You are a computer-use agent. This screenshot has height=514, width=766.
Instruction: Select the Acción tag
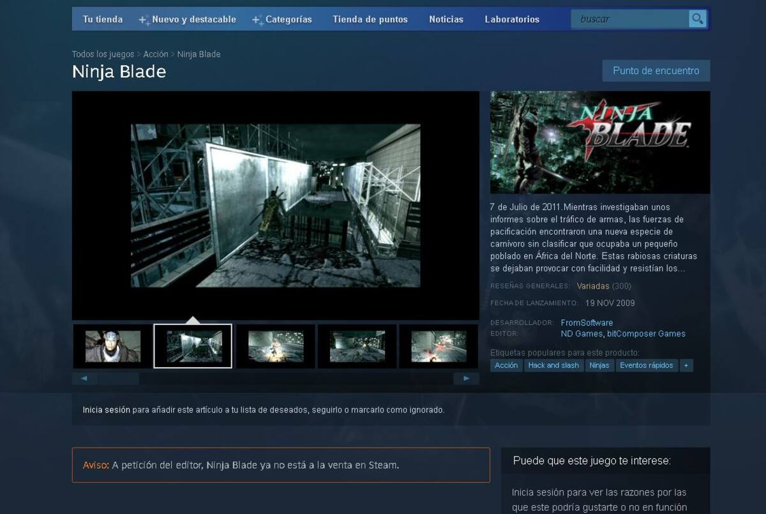[x=506, y=365]
